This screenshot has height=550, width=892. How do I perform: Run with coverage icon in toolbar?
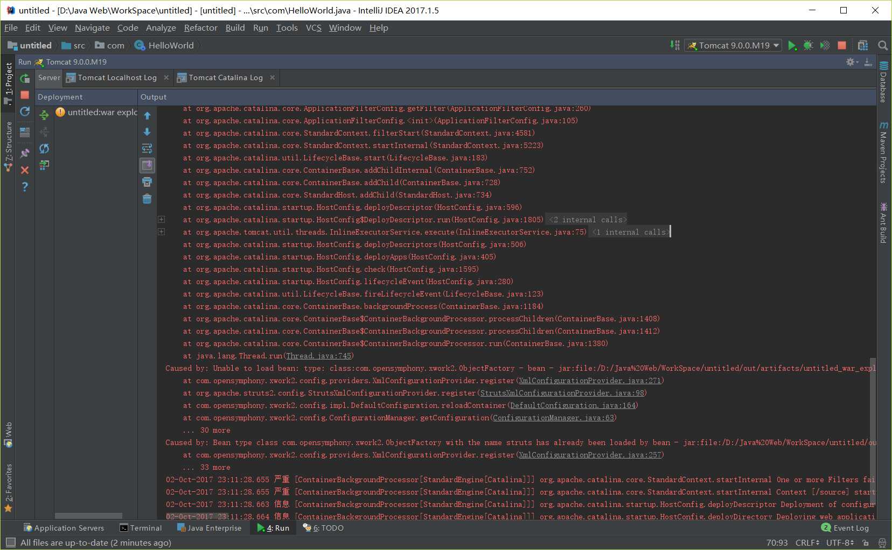(825, 46)
